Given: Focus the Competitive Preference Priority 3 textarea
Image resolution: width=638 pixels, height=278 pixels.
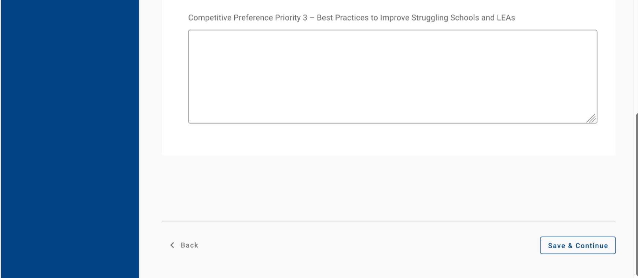Looking at the screenshot, I should coord(392,76).
